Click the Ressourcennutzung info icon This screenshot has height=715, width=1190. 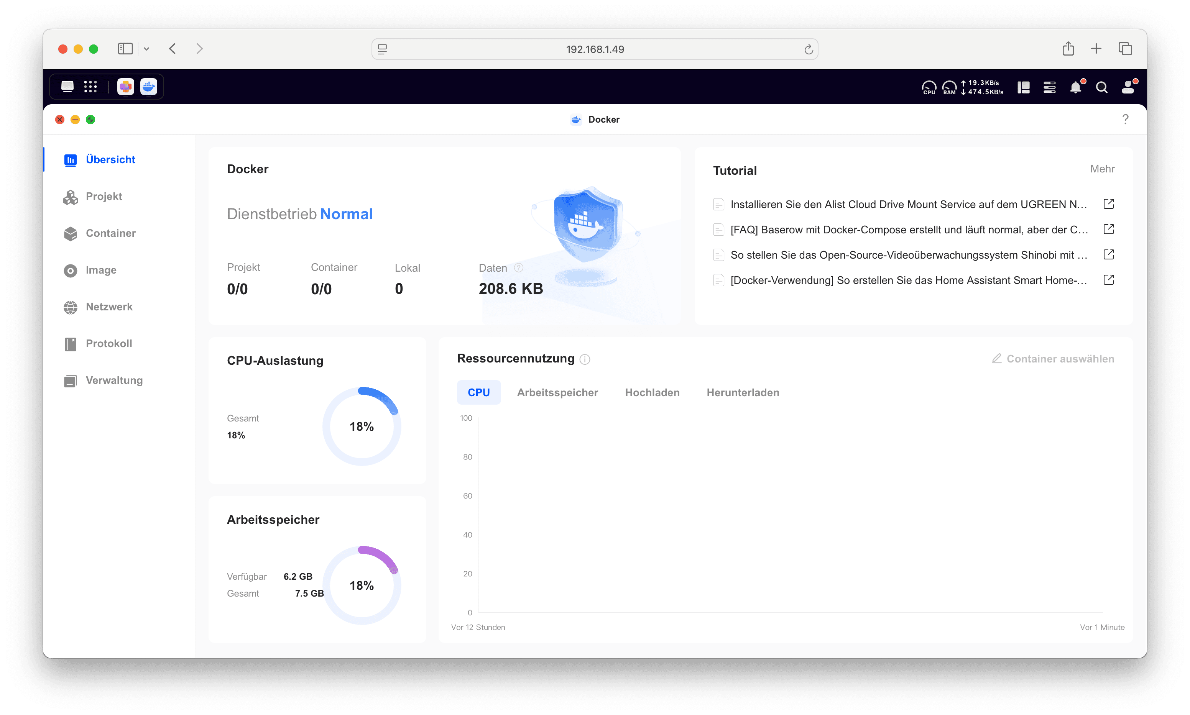tap(585, 359)
